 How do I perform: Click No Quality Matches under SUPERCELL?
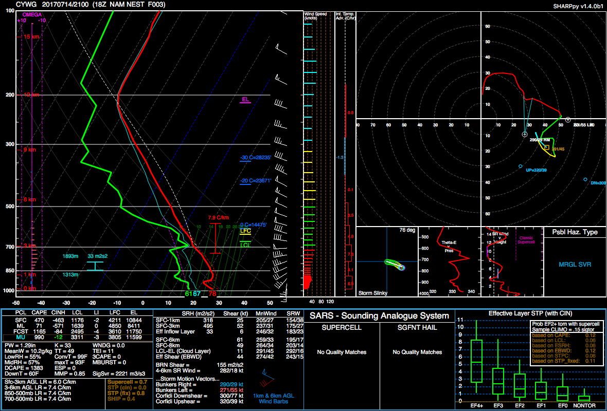click(x=341, y=352)
